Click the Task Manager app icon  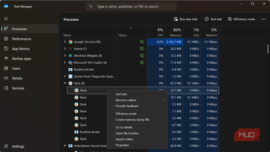coord(6,6)
